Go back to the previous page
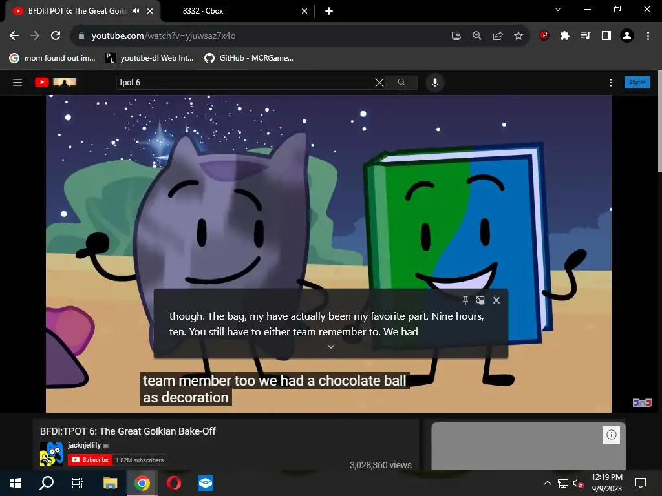Screen dimensions: 662x496 click(14, 36)
